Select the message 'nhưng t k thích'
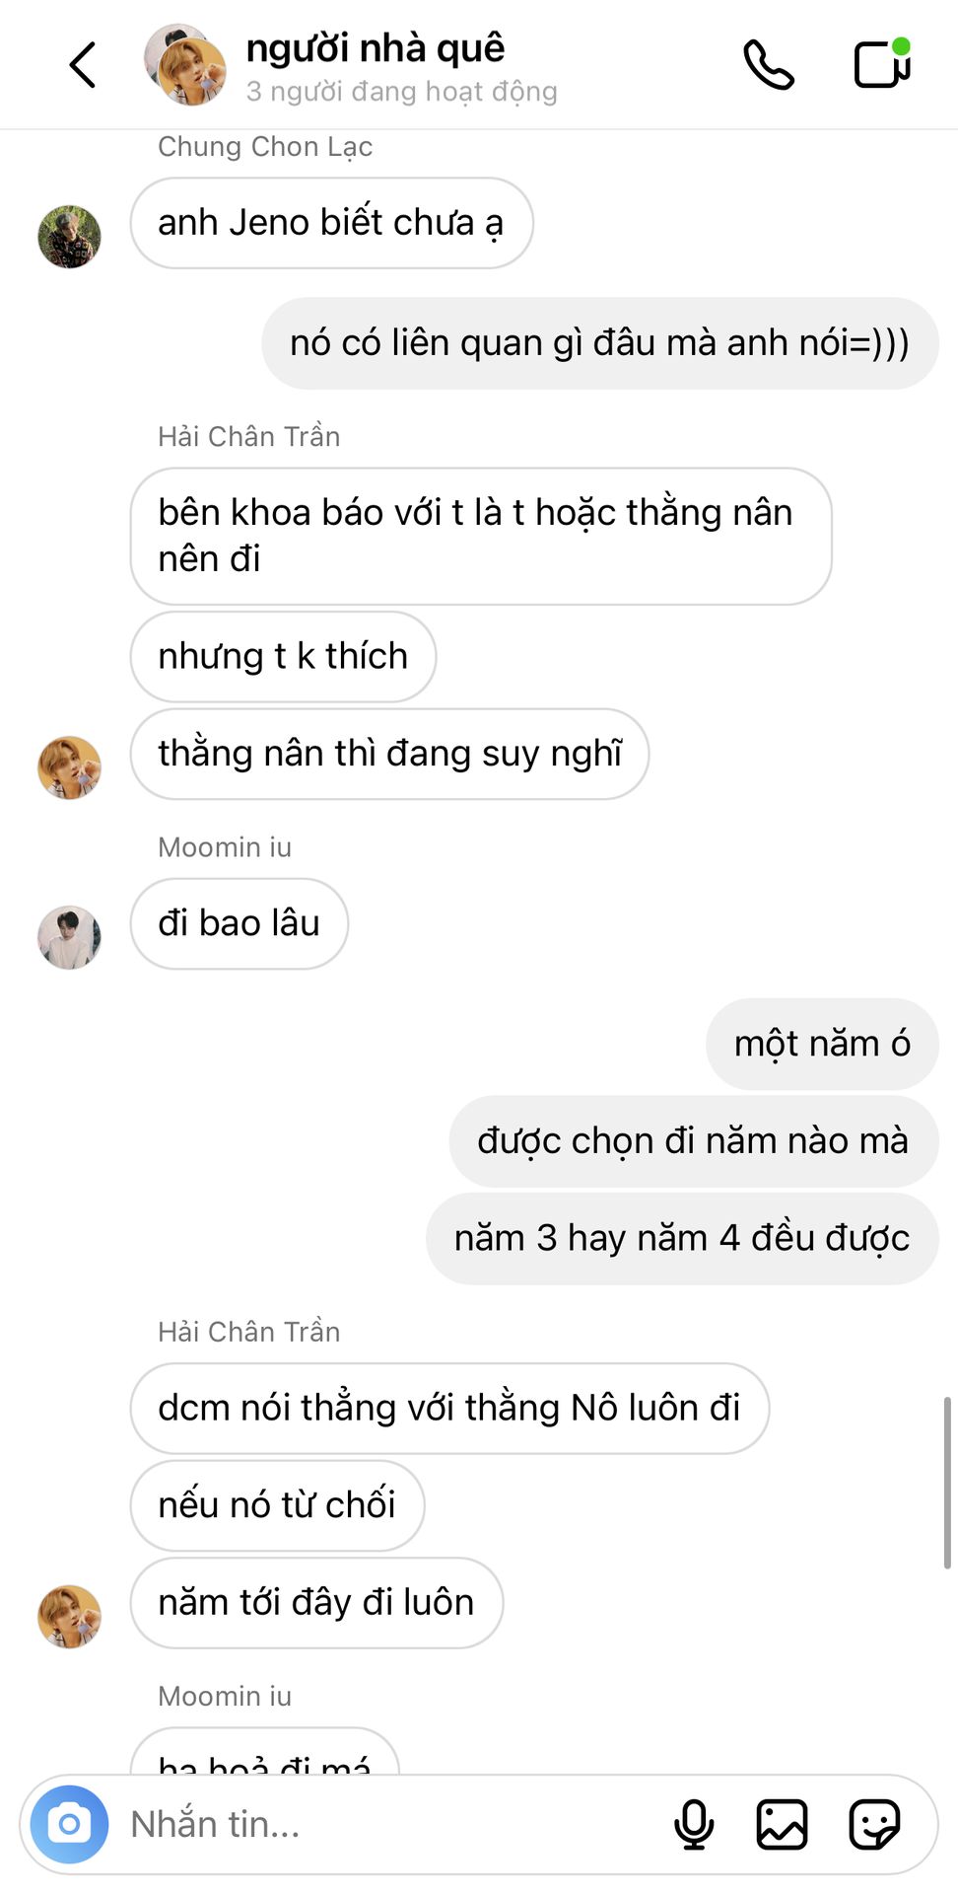 point(283,656)
